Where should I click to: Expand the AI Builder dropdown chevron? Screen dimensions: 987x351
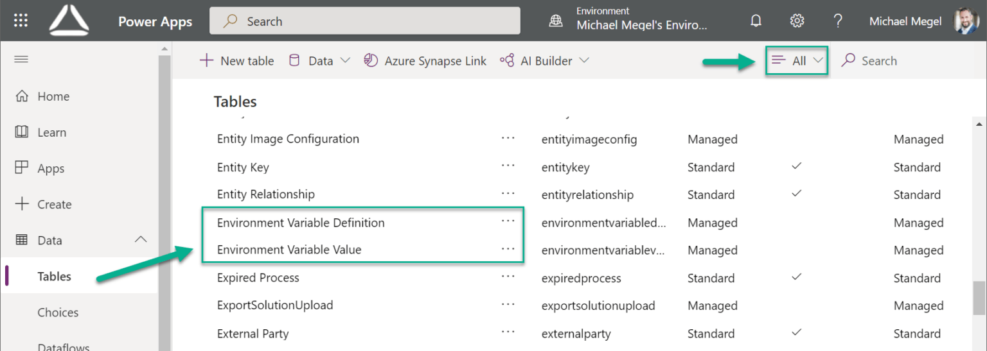click(584, 60)
